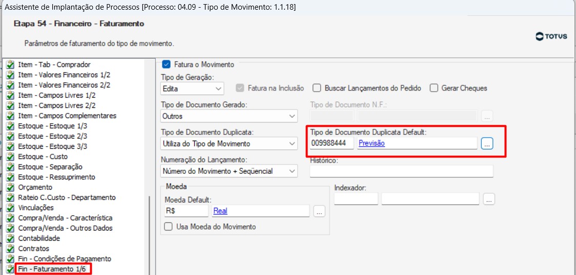Open the Tipo de Documento Duplicata dropdown
Screen dimensions: 576x275
pos(229,144)
